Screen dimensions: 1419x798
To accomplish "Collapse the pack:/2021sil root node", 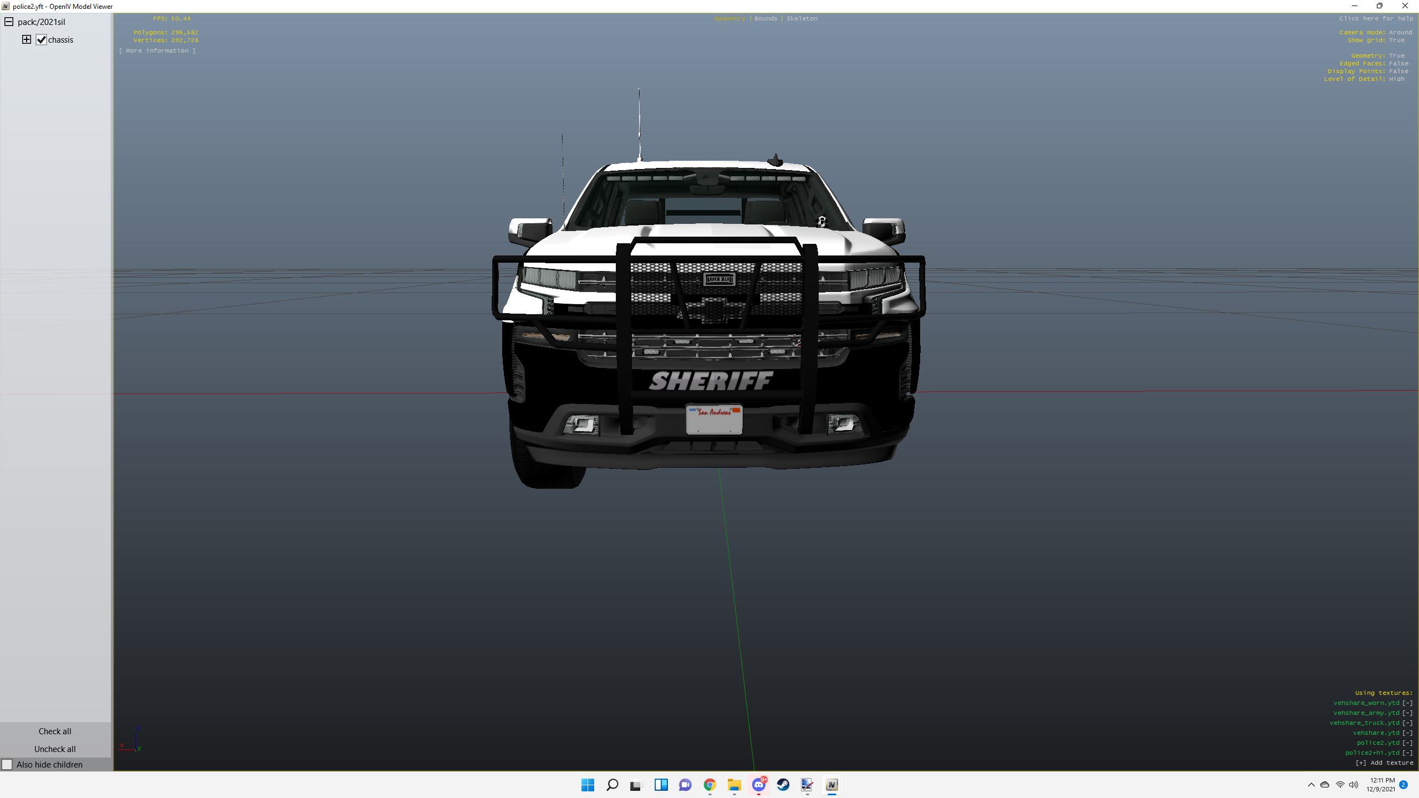I will coord(9,22).
